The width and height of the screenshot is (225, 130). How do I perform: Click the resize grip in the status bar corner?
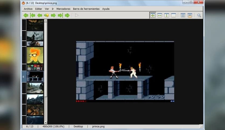point(201,127)
